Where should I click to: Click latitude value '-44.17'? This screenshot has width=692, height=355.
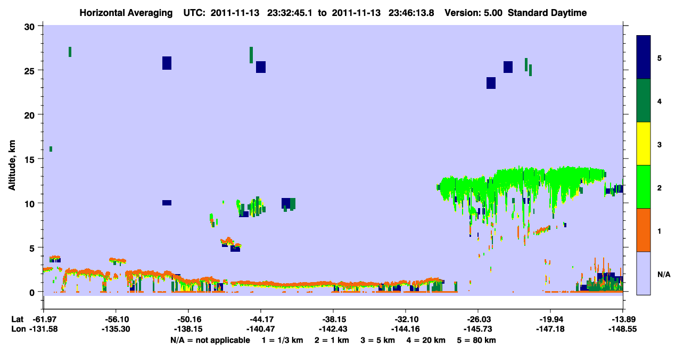coord(260,319)
